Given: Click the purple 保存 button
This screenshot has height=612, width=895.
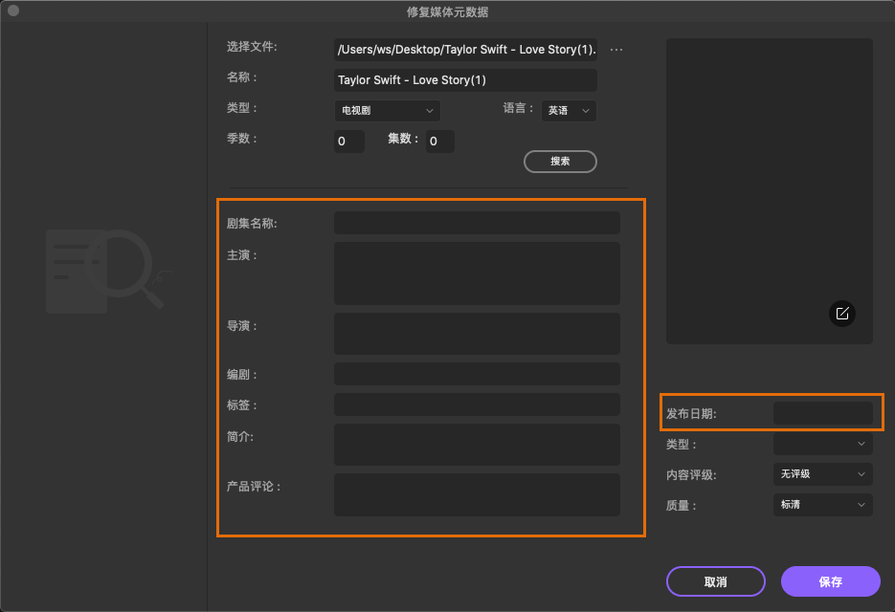Looking at the screenshot, I should coord(830,580).
